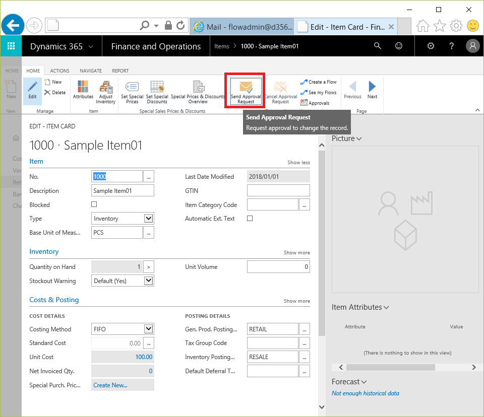Open the Stockout Warning dropdown

tap(148, 281)
